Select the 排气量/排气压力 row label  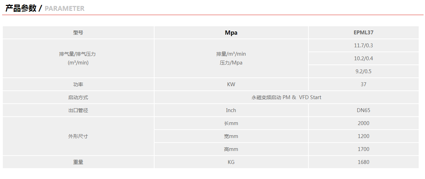coord(78,54)
